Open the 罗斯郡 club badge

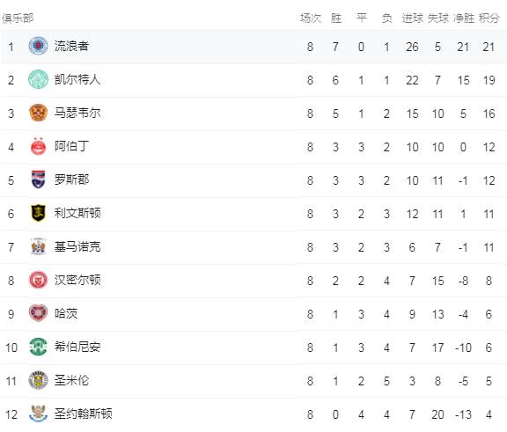pos(38,179)
